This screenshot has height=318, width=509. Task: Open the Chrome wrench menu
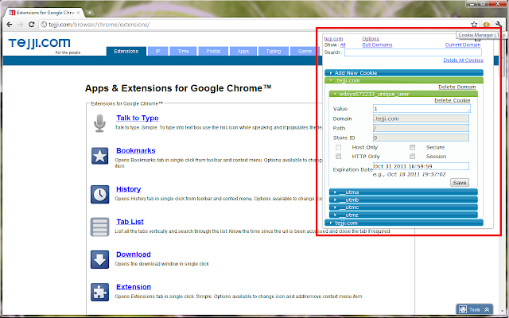499,25
